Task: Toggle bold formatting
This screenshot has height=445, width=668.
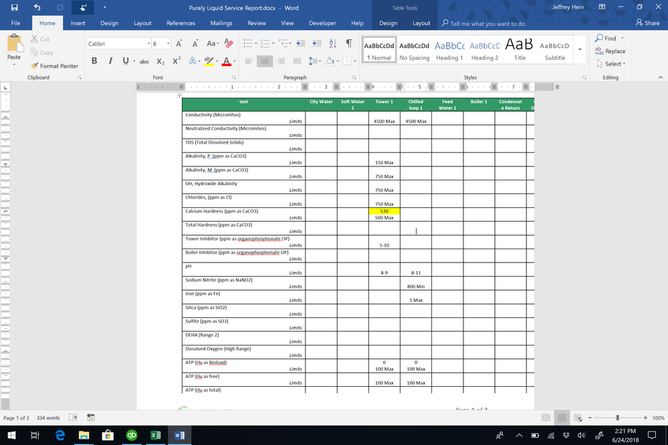Action: 94,60
